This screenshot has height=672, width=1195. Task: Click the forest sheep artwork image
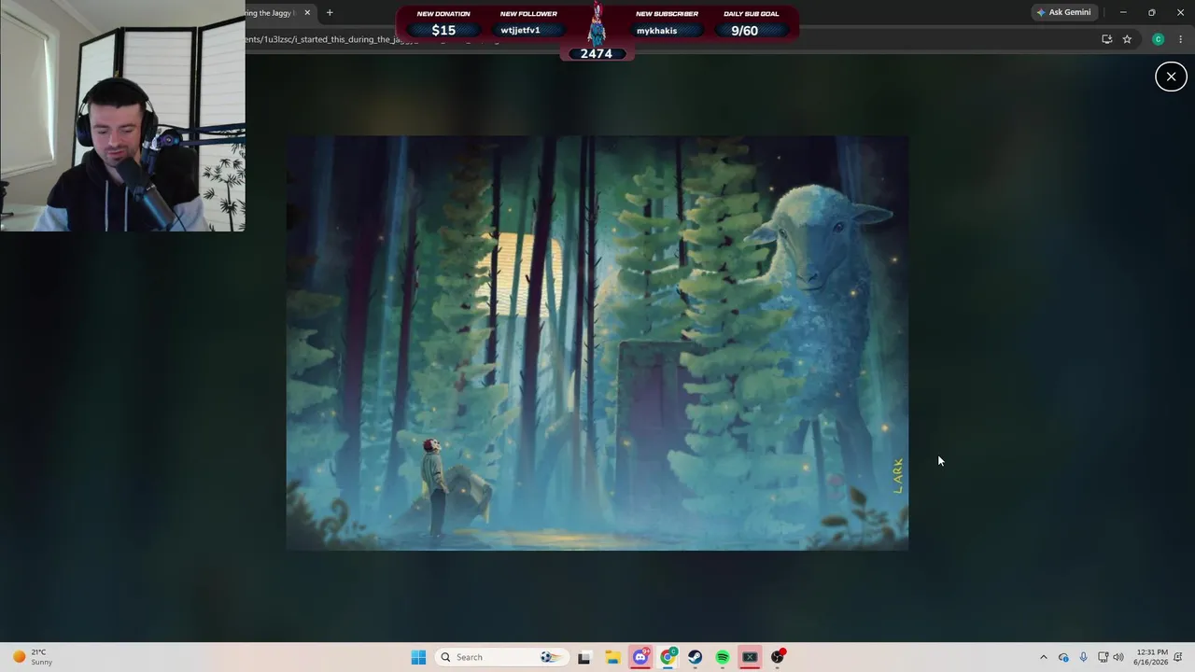597,343
